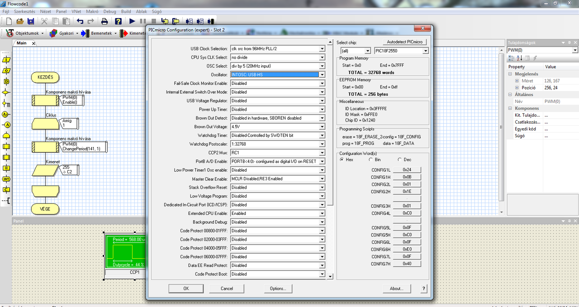Open CPU Sys CLK Select dropdown
Viewport: 579px width, 307px height.
(x=322, y=57)
